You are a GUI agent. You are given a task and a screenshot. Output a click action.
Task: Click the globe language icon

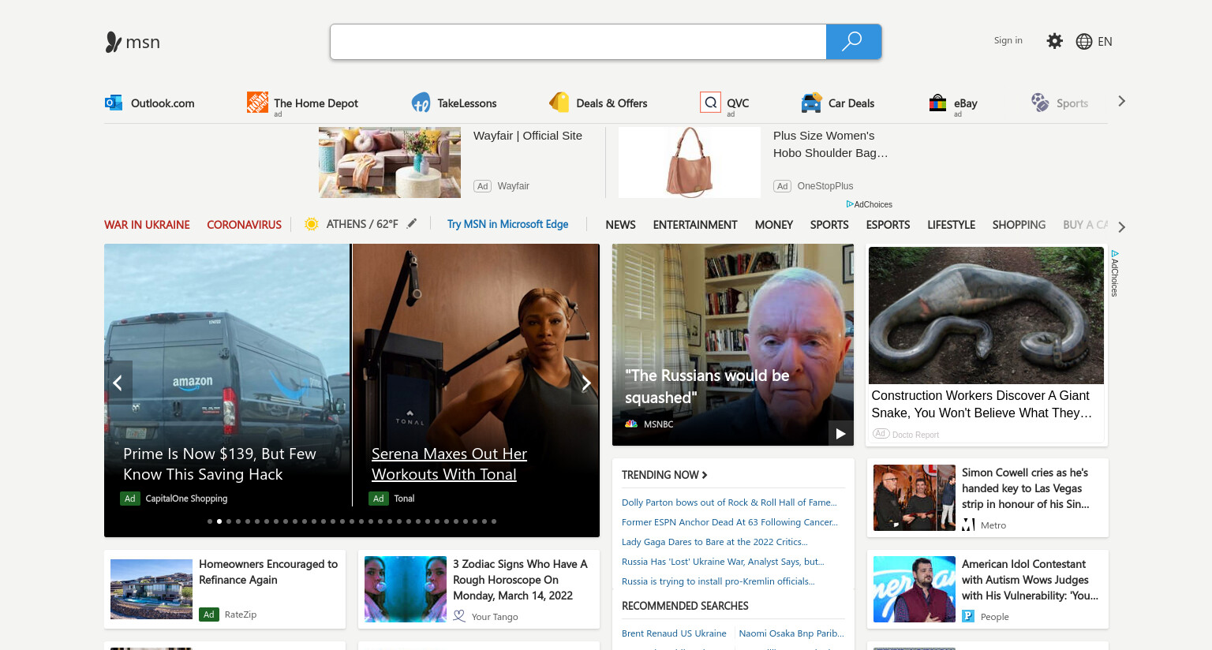(x=1084, y=42)
